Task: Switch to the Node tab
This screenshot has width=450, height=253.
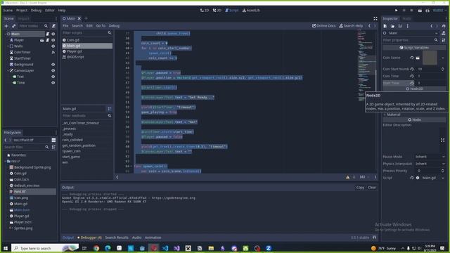Action: (x=406, y=19)
